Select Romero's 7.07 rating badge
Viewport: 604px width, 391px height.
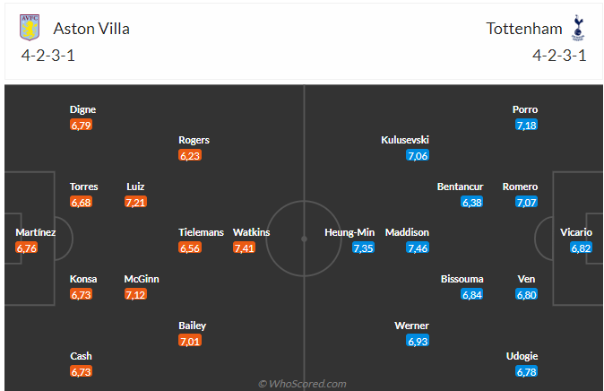[x=526, y=203]
